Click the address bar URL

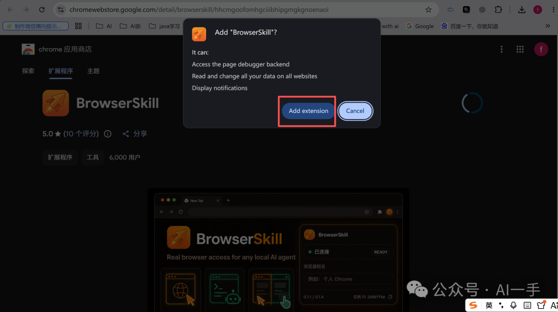(199, 10)
